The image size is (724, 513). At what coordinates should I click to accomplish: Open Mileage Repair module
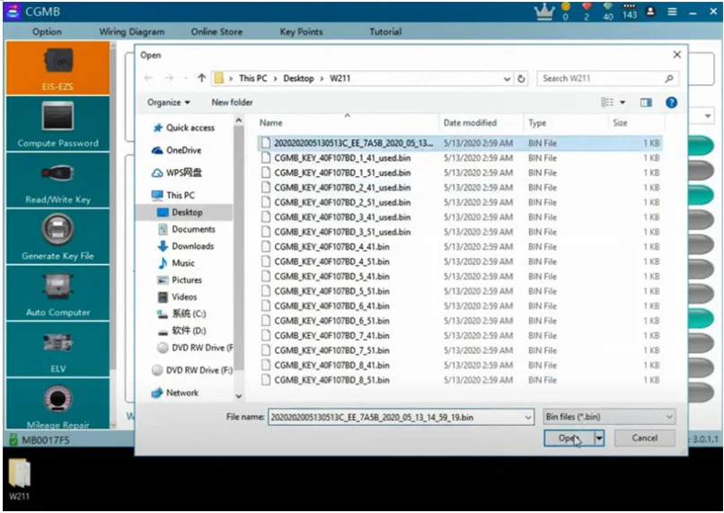[x=57, y=403]
